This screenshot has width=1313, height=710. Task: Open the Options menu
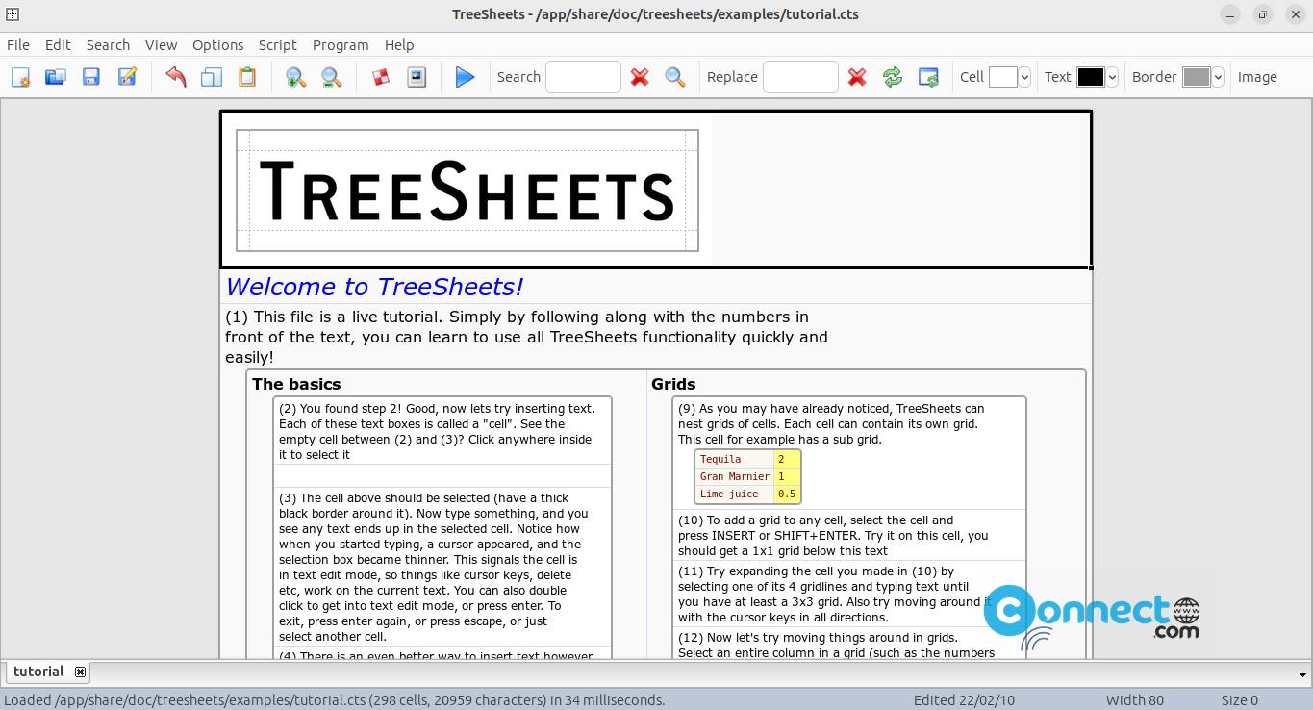pos(217,45)
